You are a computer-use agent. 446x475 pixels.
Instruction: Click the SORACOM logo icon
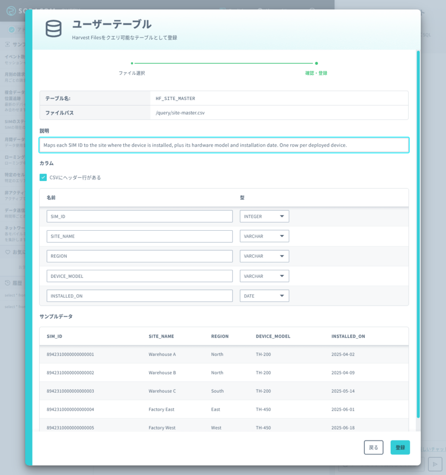11,11
